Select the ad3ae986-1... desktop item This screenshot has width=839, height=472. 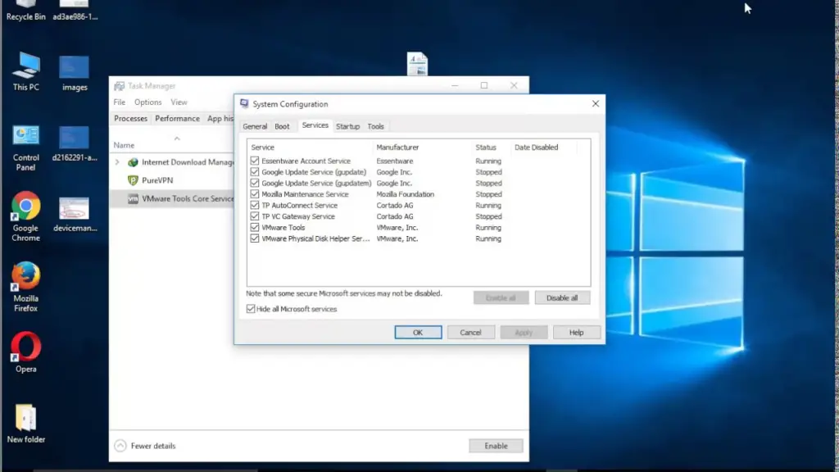(x=75, y=11)
